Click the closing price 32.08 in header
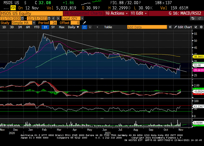The image size is (204, 146). 45,3
